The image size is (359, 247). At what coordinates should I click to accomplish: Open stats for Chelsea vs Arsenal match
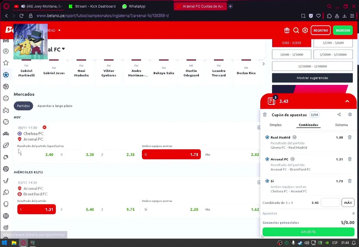259,127
